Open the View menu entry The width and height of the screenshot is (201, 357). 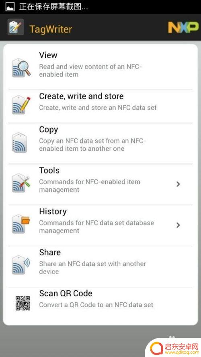point(100,68)
